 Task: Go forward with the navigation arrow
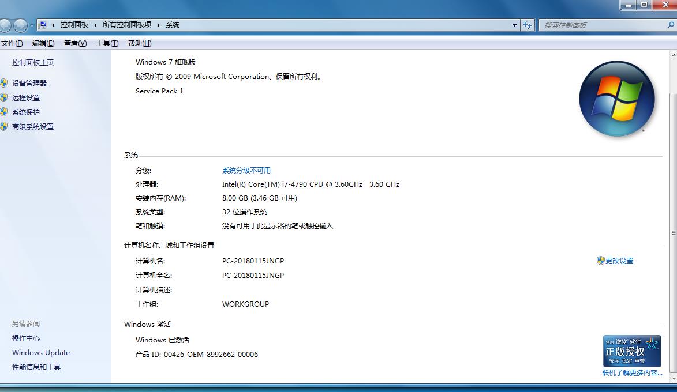pyautogui.click(x=20, y=25)
